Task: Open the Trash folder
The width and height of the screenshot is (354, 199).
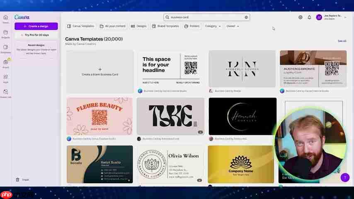Action: pyautogui.click(x=22, y=180)
